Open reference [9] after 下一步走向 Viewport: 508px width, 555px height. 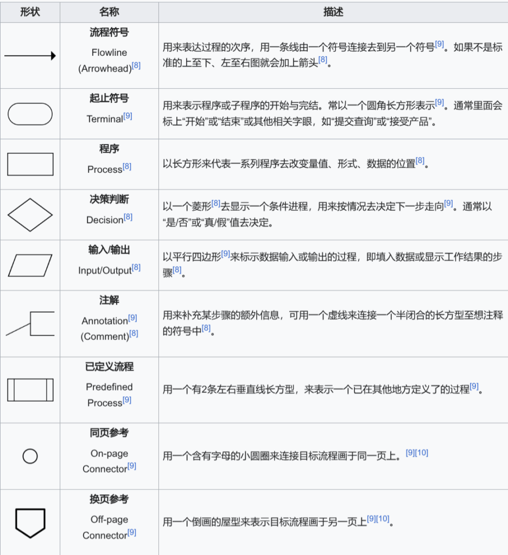448,203
